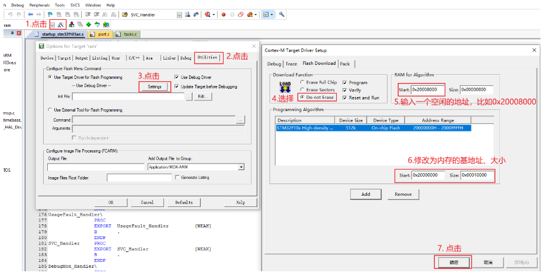Click the 确定 confirm button

453,262
